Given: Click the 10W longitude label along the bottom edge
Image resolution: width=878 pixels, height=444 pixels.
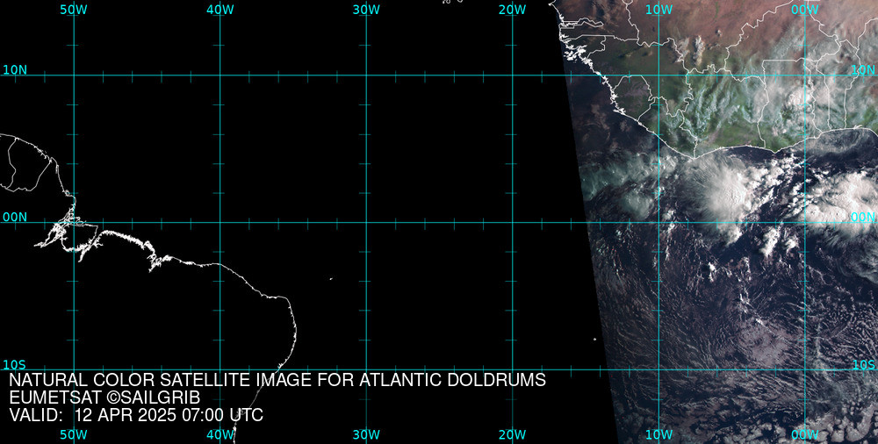Looking at the screenshot, I should click(659, 434).
